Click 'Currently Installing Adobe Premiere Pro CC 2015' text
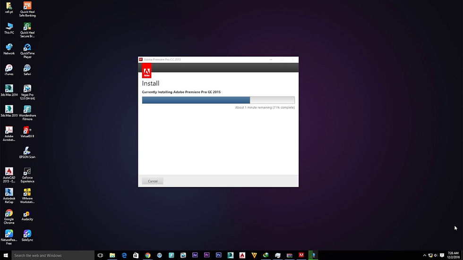This screenshot has width=463, height=260. (181, 92)
